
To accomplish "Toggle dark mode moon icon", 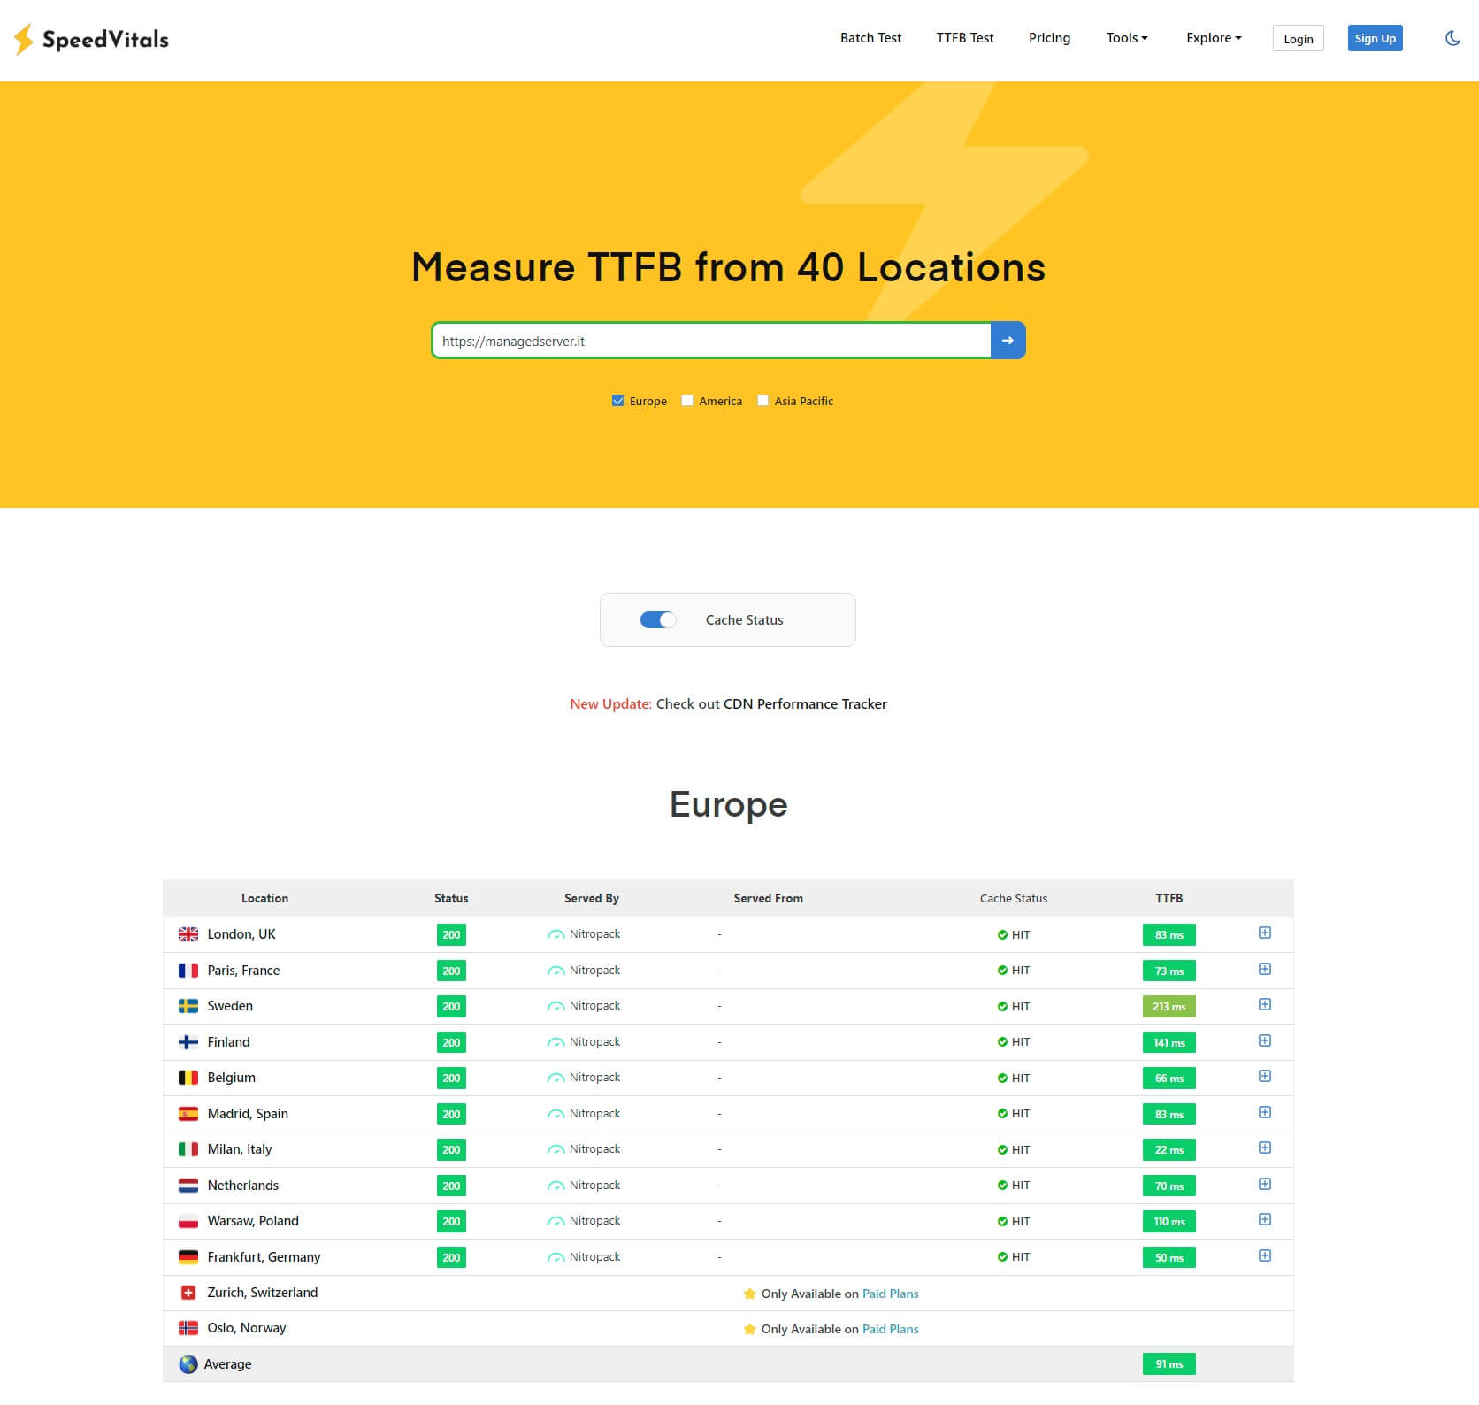I will pos(1452,38).
